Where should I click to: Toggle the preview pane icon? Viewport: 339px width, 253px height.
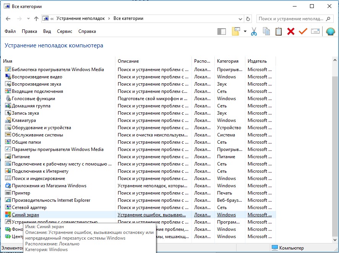tap(221, 32)
